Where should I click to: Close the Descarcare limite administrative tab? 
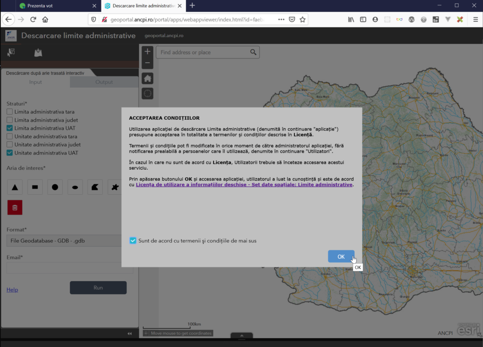(180, 6)
